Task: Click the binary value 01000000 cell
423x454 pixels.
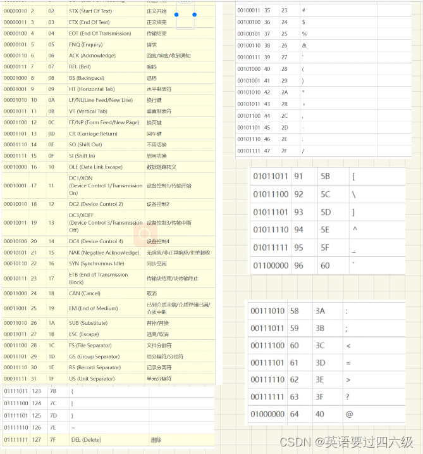Action: point(267,414)
